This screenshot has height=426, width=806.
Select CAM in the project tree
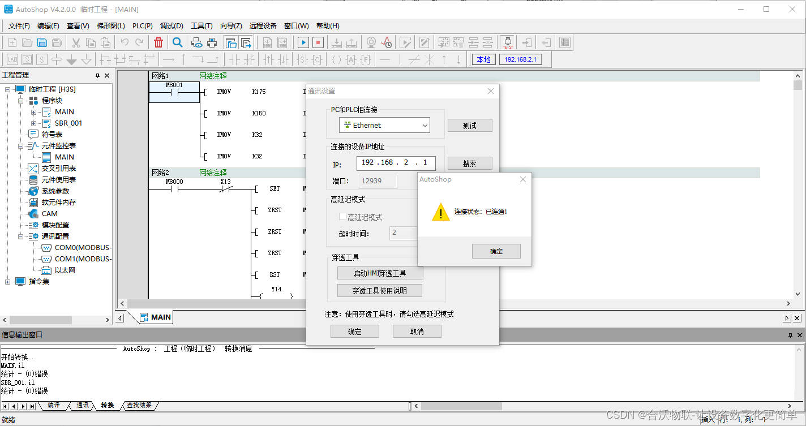point(50,214)
